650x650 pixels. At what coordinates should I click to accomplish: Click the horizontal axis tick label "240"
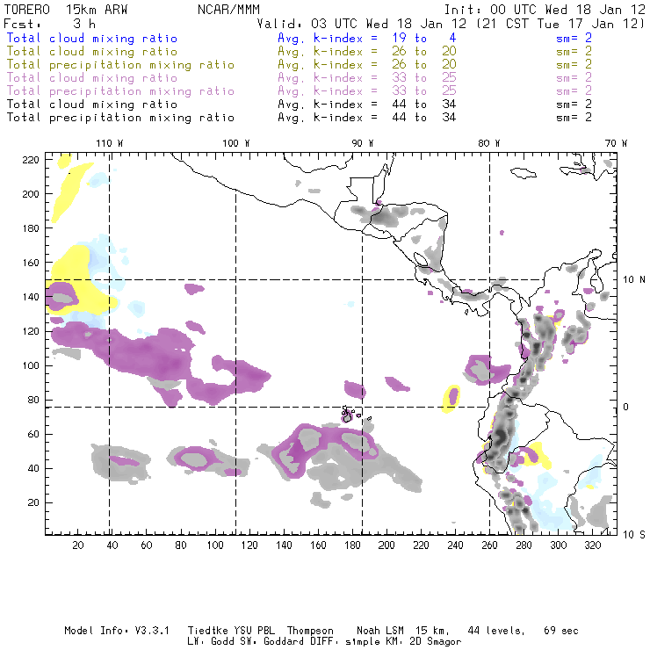(455, 545)
